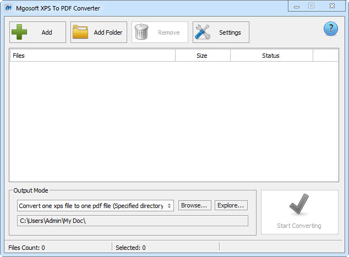Image resolution: width=349 pixels, height=257 pixels.
Task: Open Settings with the tools icon
Action: point(221,32)
